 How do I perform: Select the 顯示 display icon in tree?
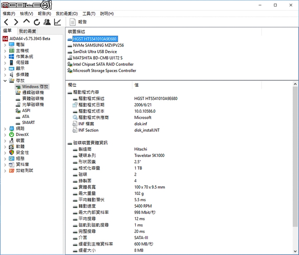point(12,69)
